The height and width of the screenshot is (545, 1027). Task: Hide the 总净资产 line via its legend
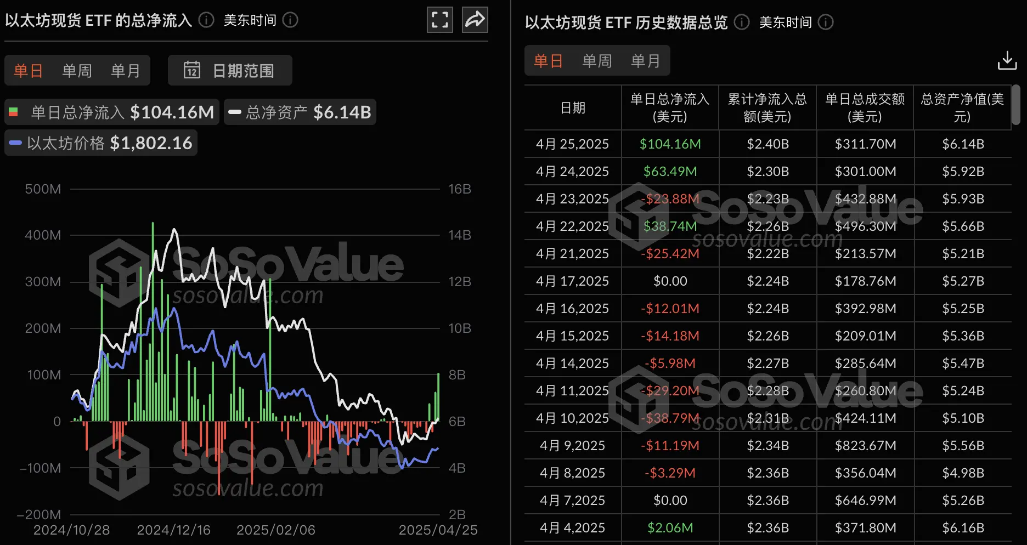tap(300, 112)
